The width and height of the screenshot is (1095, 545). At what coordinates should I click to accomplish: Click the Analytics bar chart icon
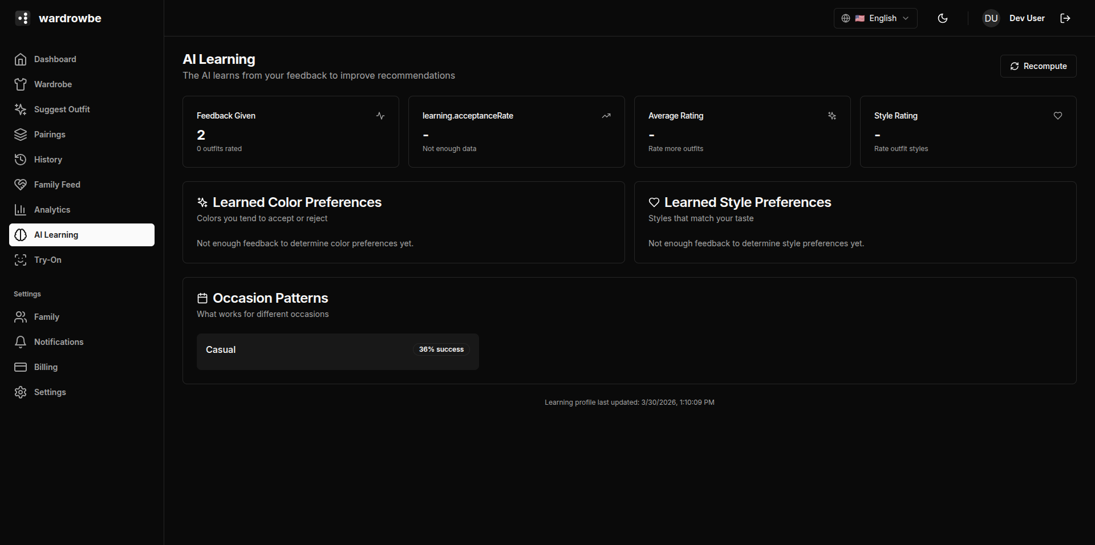pos(21,209)
